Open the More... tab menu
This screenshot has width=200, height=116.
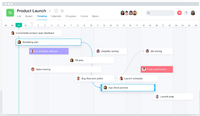[96, 16]
